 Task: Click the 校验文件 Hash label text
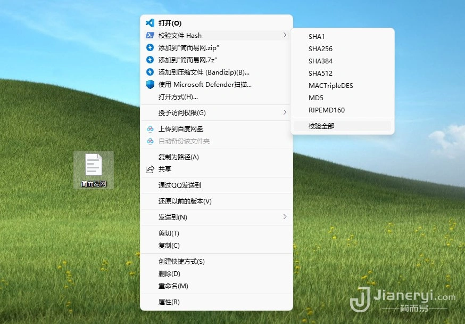tap(180, 35)
